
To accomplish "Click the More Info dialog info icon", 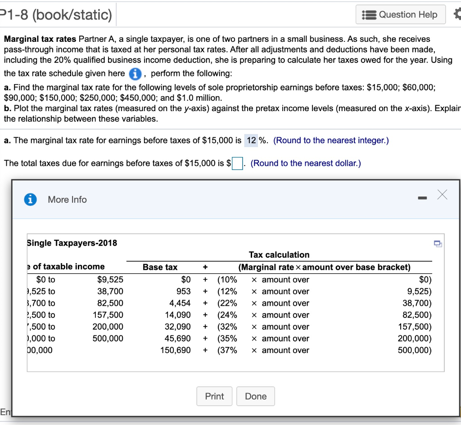I will tap(30, 199).
